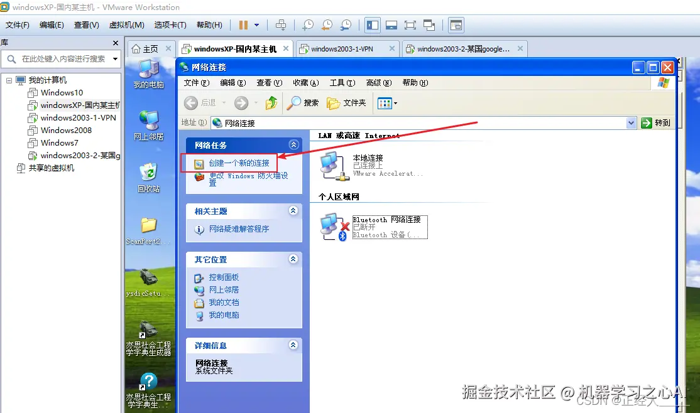Viewport: 700px width, 413px height.
Task: Click the console view toolbar icon
Action: point(391,25)
